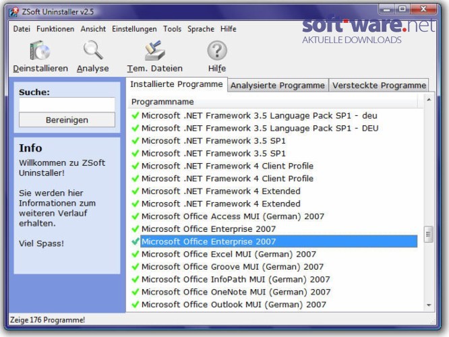Select Microsoft Office Excel MUI (German) 2007
Viewport: 449px width, 337px height.
coord(229,254)
